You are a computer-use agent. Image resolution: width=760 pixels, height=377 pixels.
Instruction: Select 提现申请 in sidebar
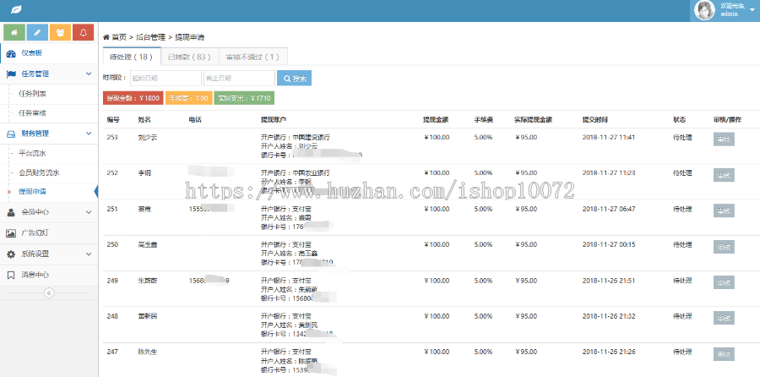[32, 192]
